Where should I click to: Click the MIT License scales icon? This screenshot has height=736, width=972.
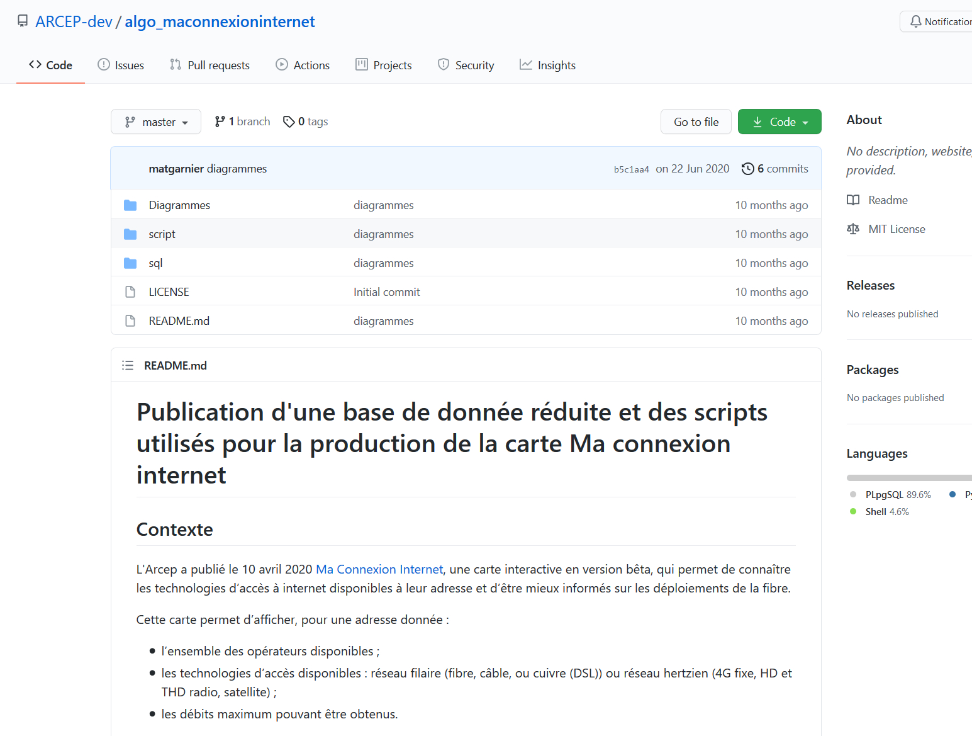pos(853,229)
